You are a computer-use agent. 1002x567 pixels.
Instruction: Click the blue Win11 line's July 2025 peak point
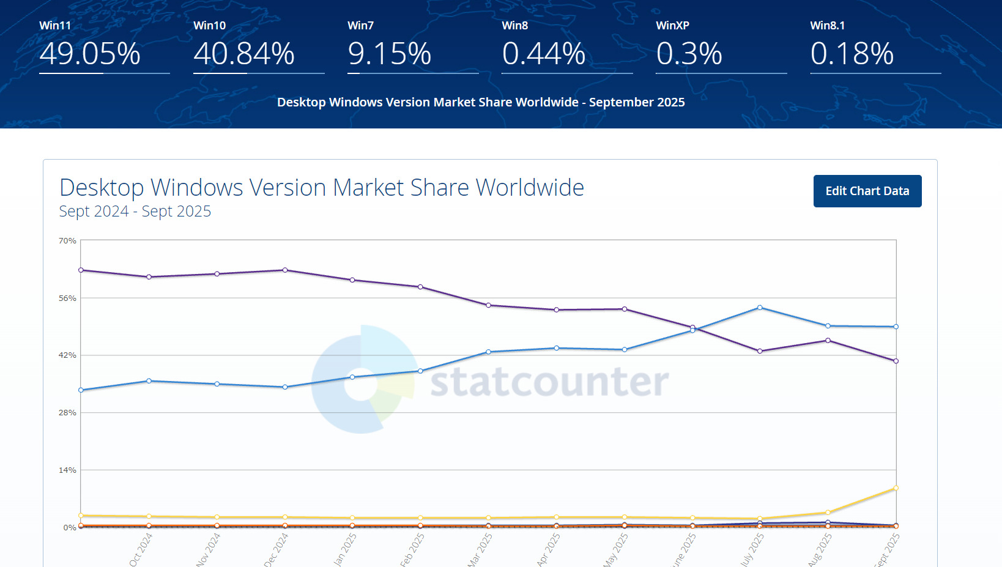point(760,308)
